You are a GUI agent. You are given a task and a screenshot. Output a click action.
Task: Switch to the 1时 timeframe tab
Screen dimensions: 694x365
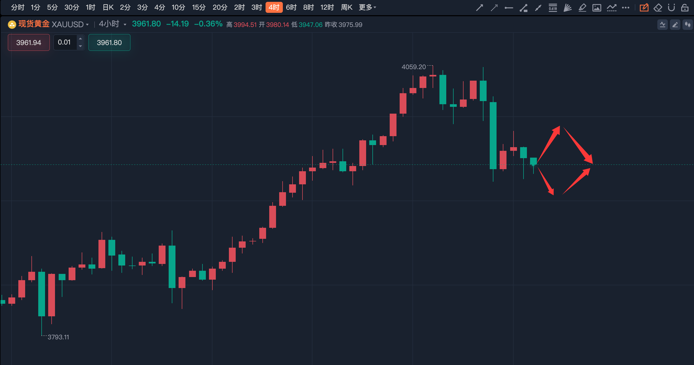click(x=91, y=7)
